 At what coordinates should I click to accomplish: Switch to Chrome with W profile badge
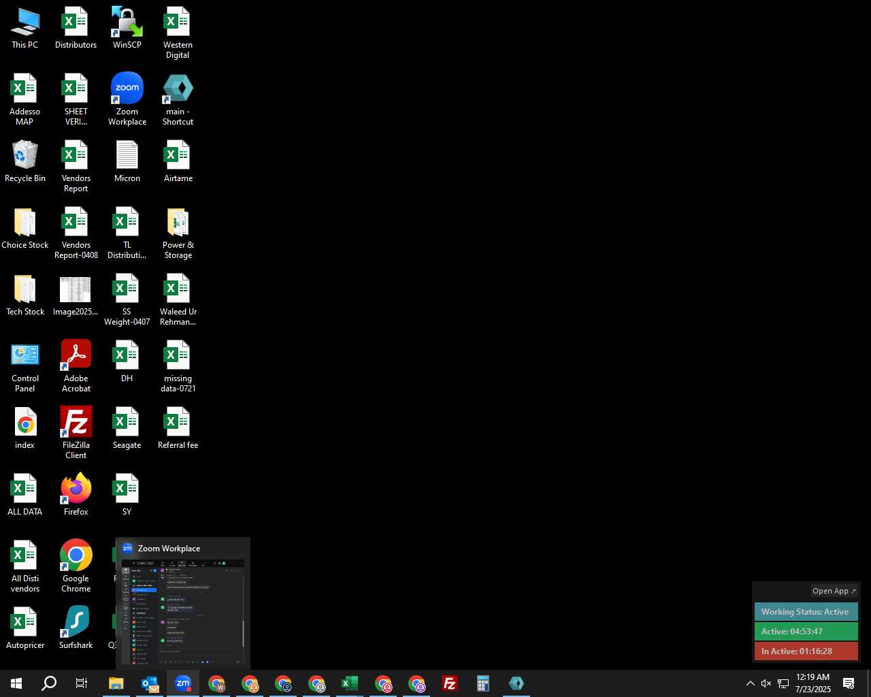216,683
